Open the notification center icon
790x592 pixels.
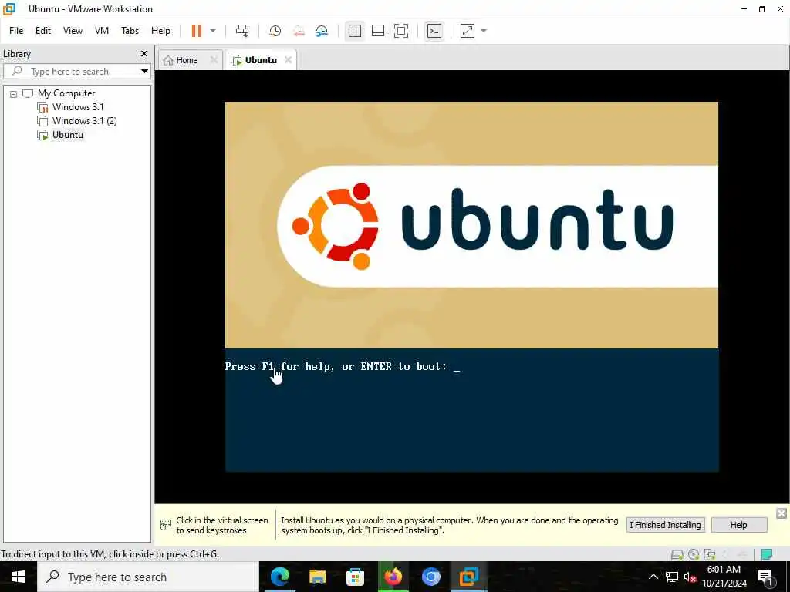[766, 577]
